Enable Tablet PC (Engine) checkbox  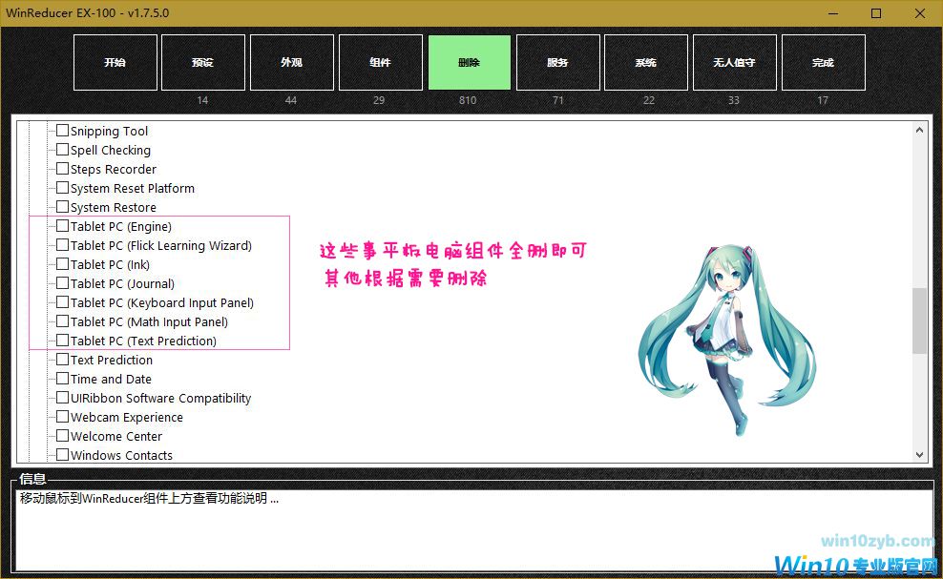[63, 226]
